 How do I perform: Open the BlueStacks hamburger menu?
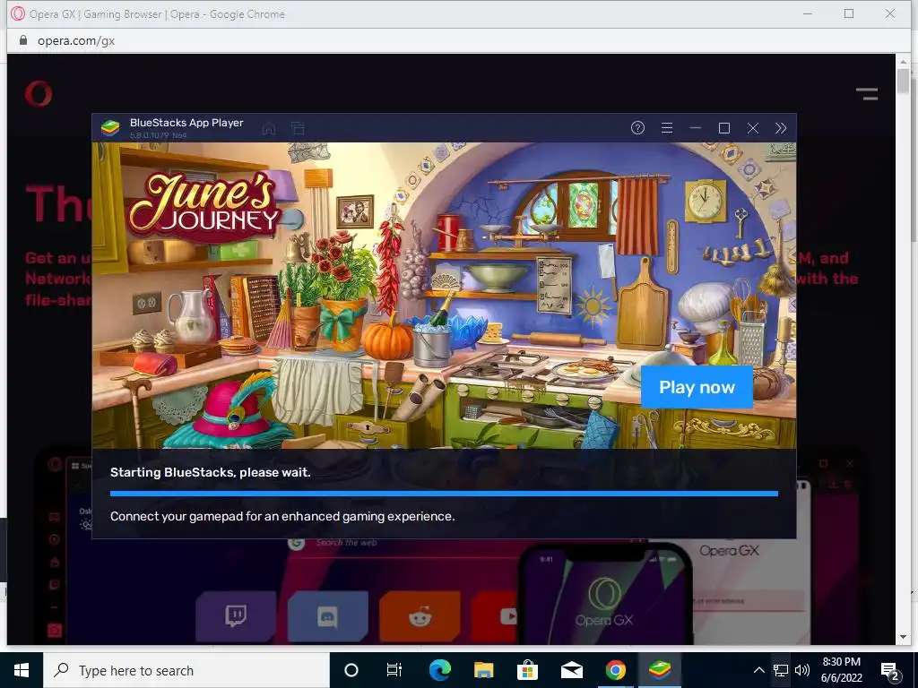(666, 127)
